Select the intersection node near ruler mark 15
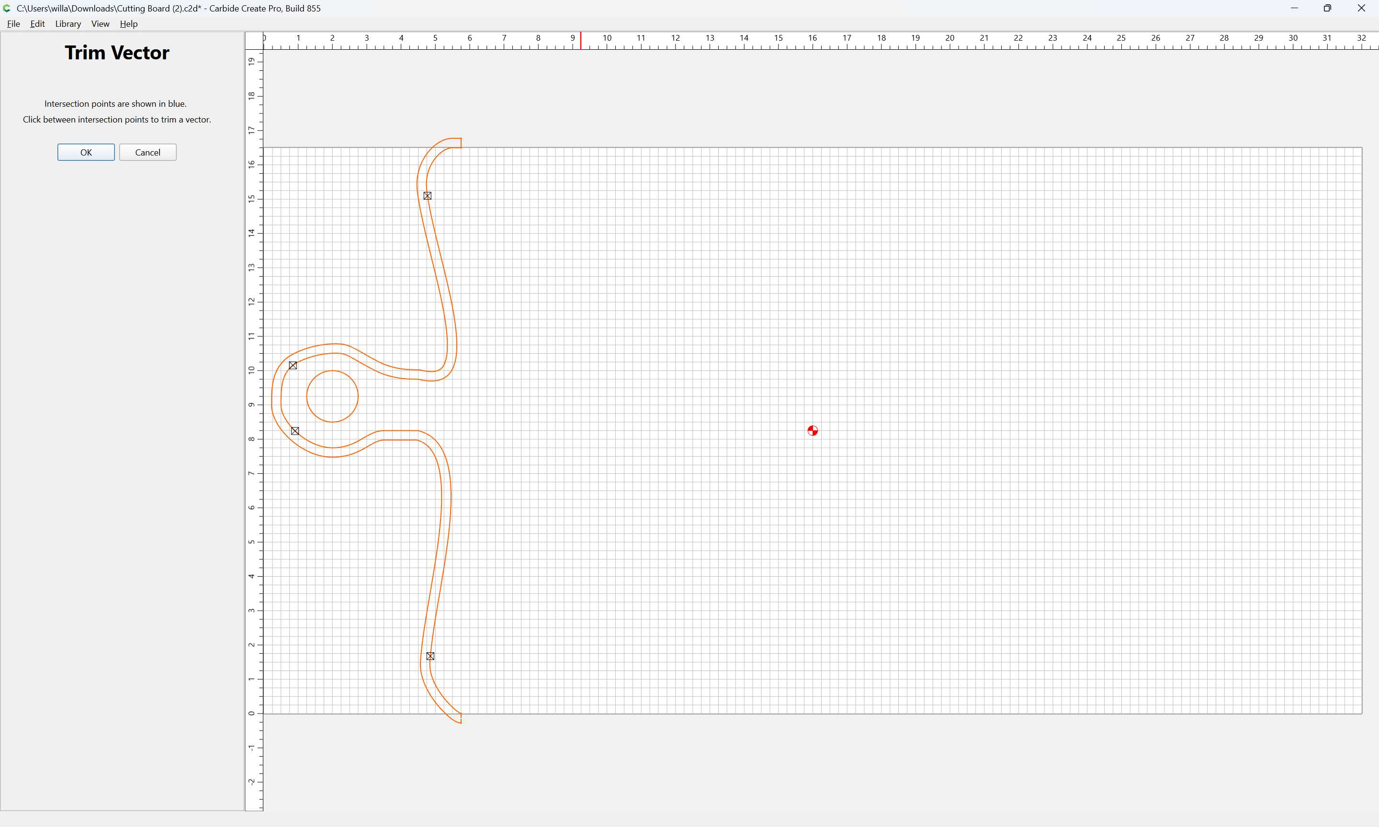The height and width of the screenshot is (827, 1379). coord(428,196)
